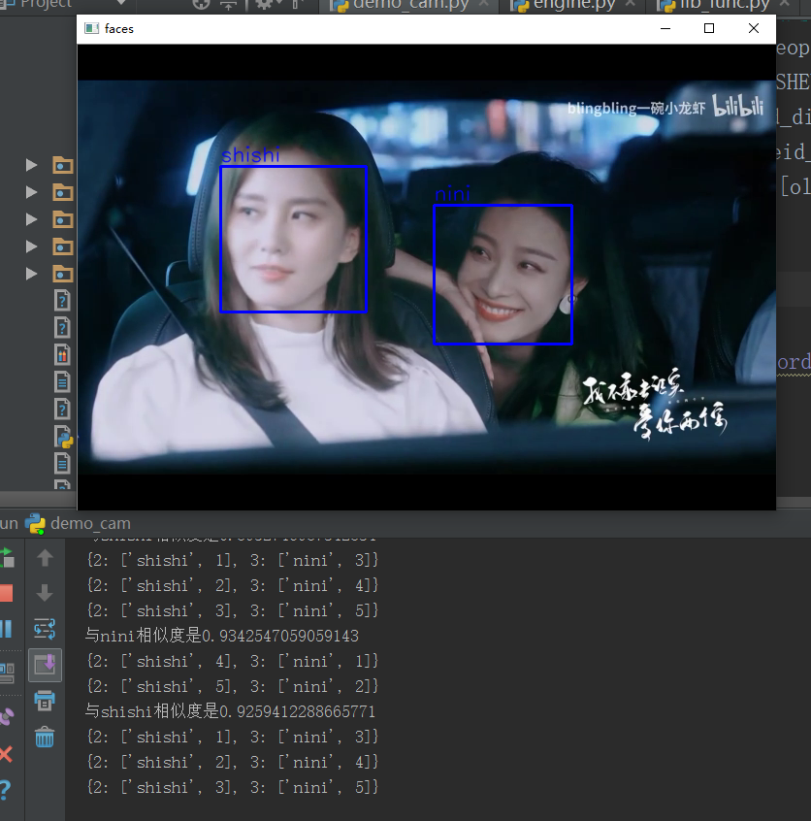Jump down the stack trace arrow
Image resolution: width=811 pixels, height=821 pixels.
click(x=45, y=593)
